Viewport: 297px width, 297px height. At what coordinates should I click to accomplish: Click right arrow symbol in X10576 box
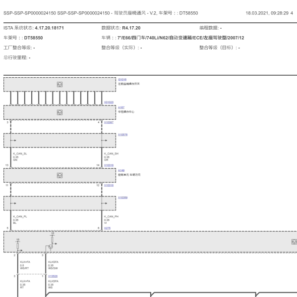(x=105, y=141)
